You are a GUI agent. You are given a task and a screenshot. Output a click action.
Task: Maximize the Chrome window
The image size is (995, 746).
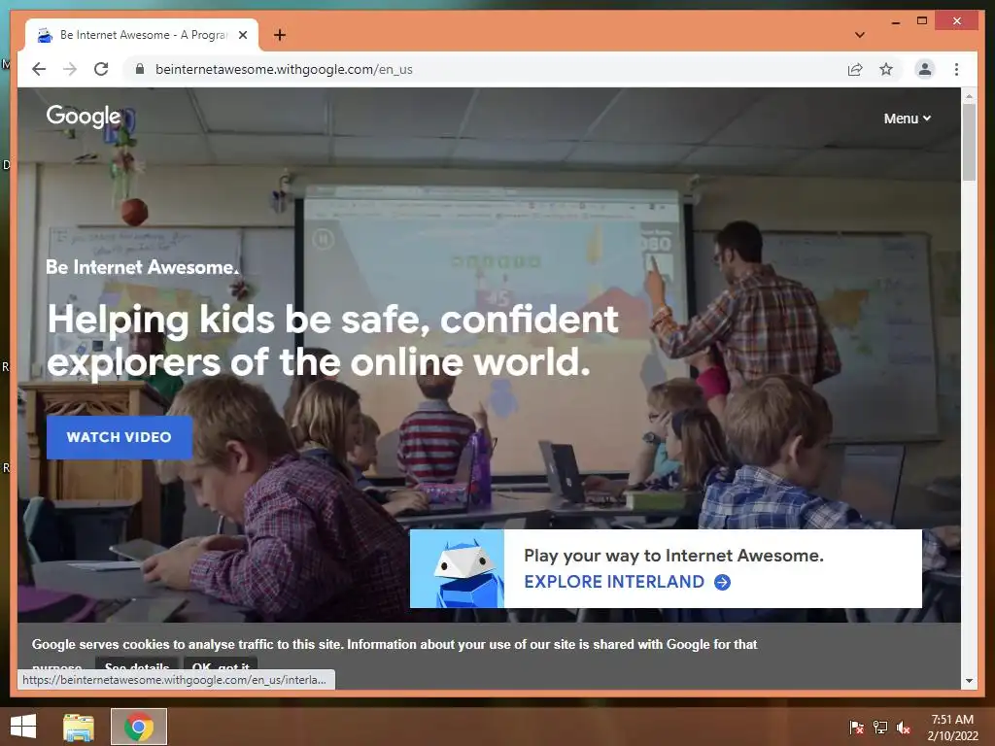(922, 21)
